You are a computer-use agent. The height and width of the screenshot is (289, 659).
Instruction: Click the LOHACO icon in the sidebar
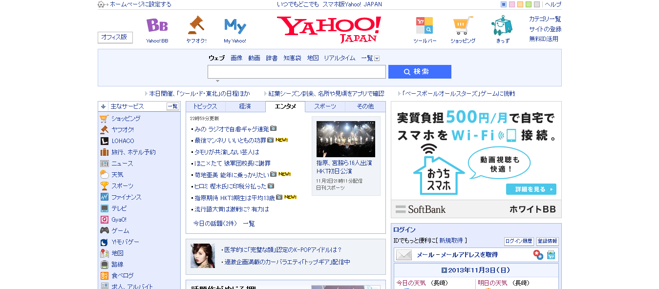pyautogui.click(x=104, y=141)
